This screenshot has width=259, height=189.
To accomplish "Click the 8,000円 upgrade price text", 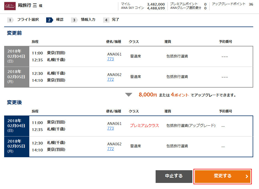I will [148, 95].
